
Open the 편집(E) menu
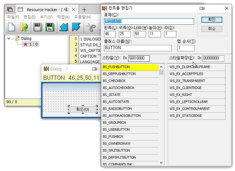click(x=29, y=17)
